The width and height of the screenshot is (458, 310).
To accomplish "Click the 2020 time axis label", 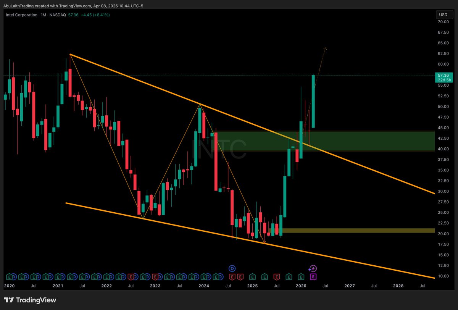I will tap(9, 286).
